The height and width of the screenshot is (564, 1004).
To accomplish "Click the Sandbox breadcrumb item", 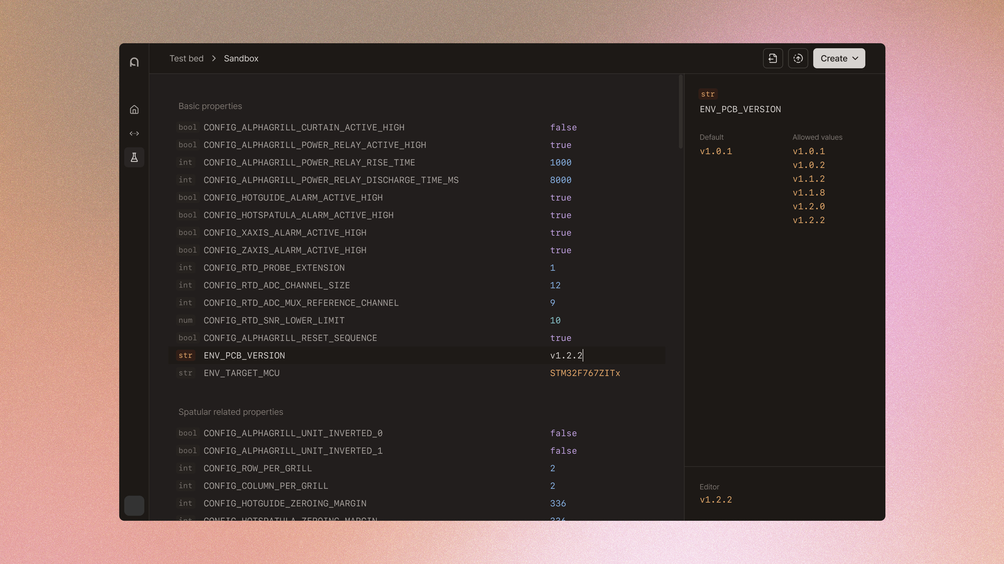I will 241,58.
